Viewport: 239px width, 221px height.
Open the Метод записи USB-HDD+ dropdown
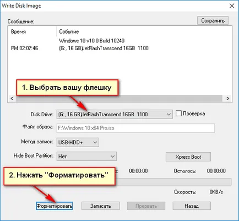(x=78, y=142)
